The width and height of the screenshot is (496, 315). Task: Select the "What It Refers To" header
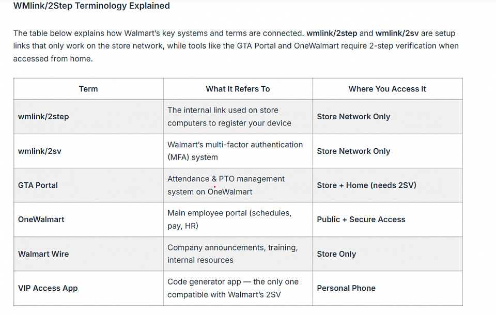pos(238,89)
